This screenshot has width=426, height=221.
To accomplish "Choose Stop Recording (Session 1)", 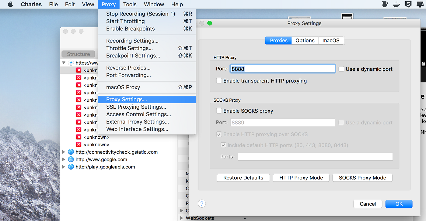I will point(147,14).
